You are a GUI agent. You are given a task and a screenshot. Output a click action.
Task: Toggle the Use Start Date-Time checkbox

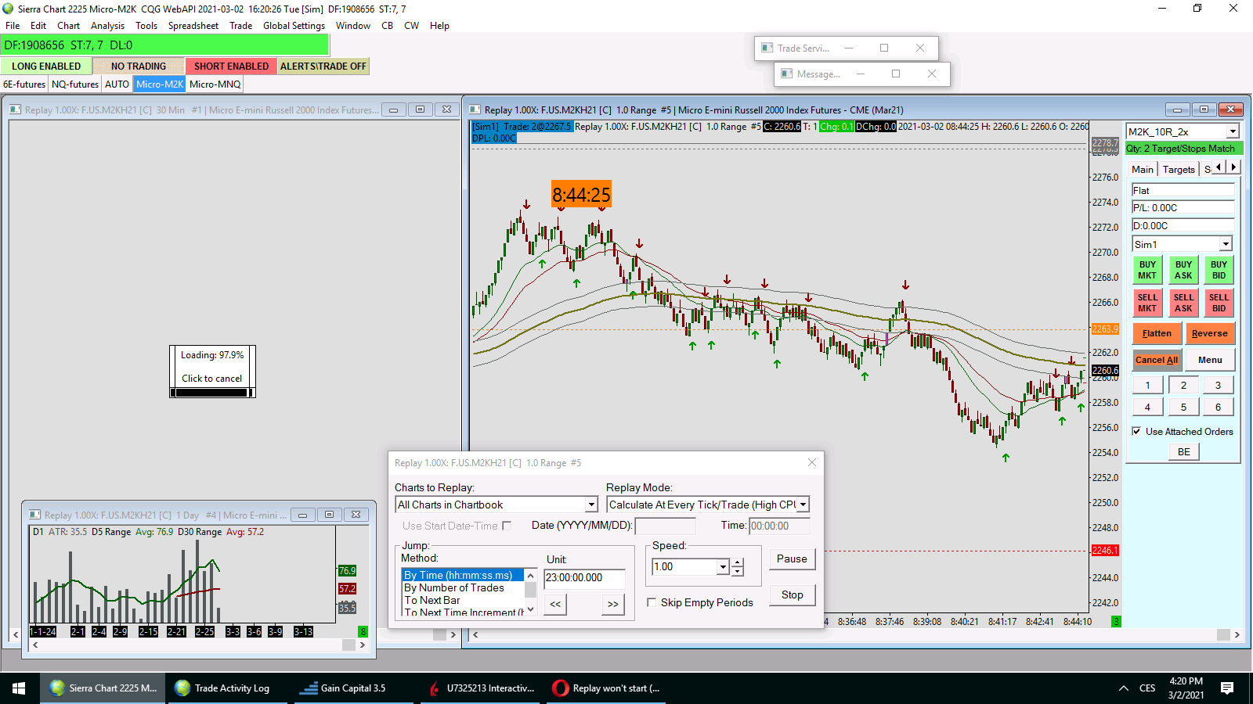pos(507,526)
